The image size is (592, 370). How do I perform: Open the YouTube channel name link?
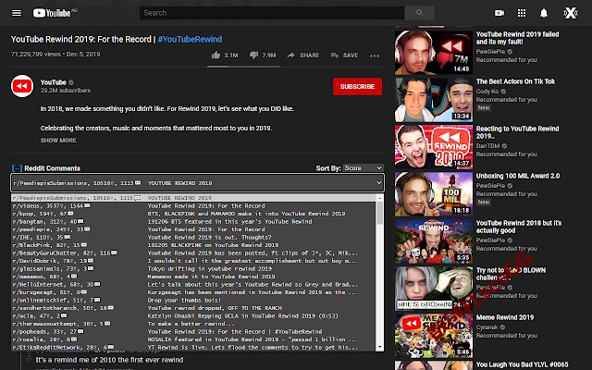pos(54,82)
